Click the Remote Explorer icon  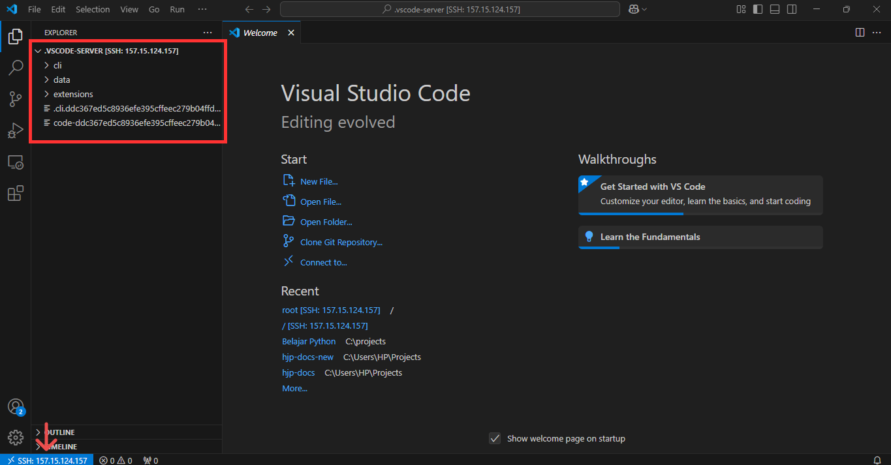(x=16, y=162)
